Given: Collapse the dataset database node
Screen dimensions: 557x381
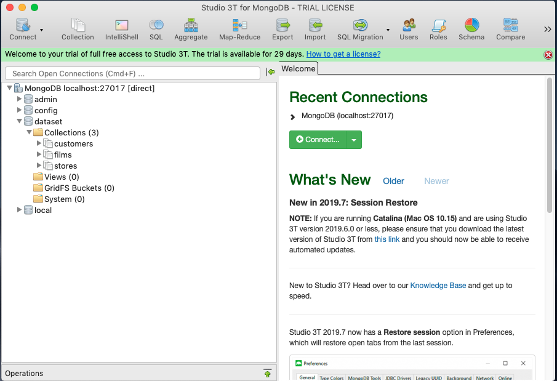Looking at the screenshot, I should pyautogui.click(x=20, y=121).
